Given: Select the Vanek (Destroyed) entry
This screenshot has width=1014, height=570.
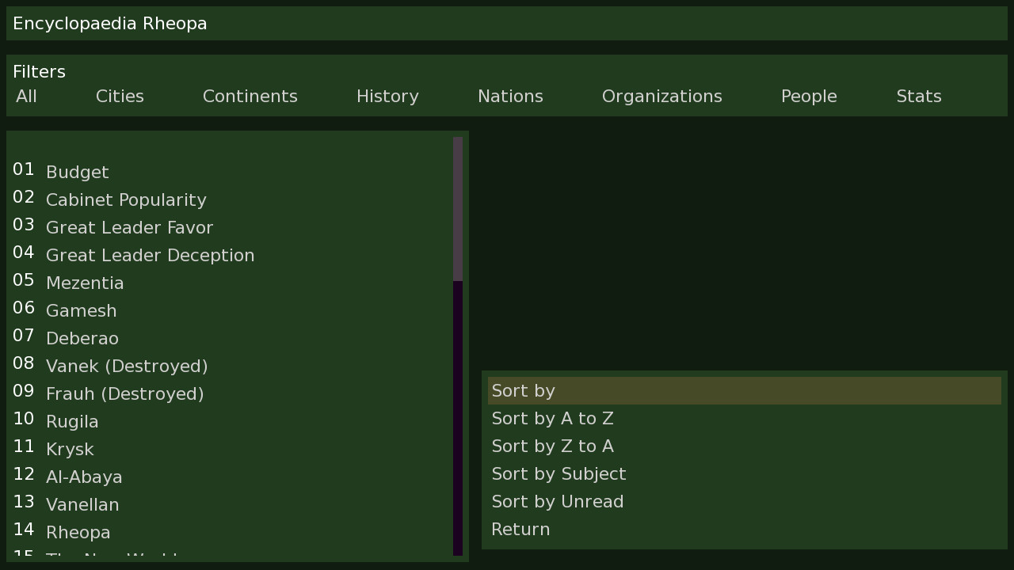Looking at the screenshot, I should pyautogui.click(x=127, y=366).
